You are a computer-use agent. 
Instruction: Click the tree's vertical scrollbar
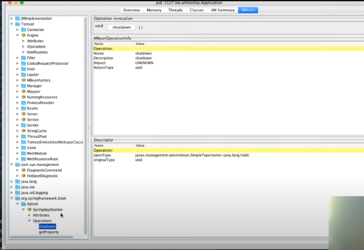[85, 125]
